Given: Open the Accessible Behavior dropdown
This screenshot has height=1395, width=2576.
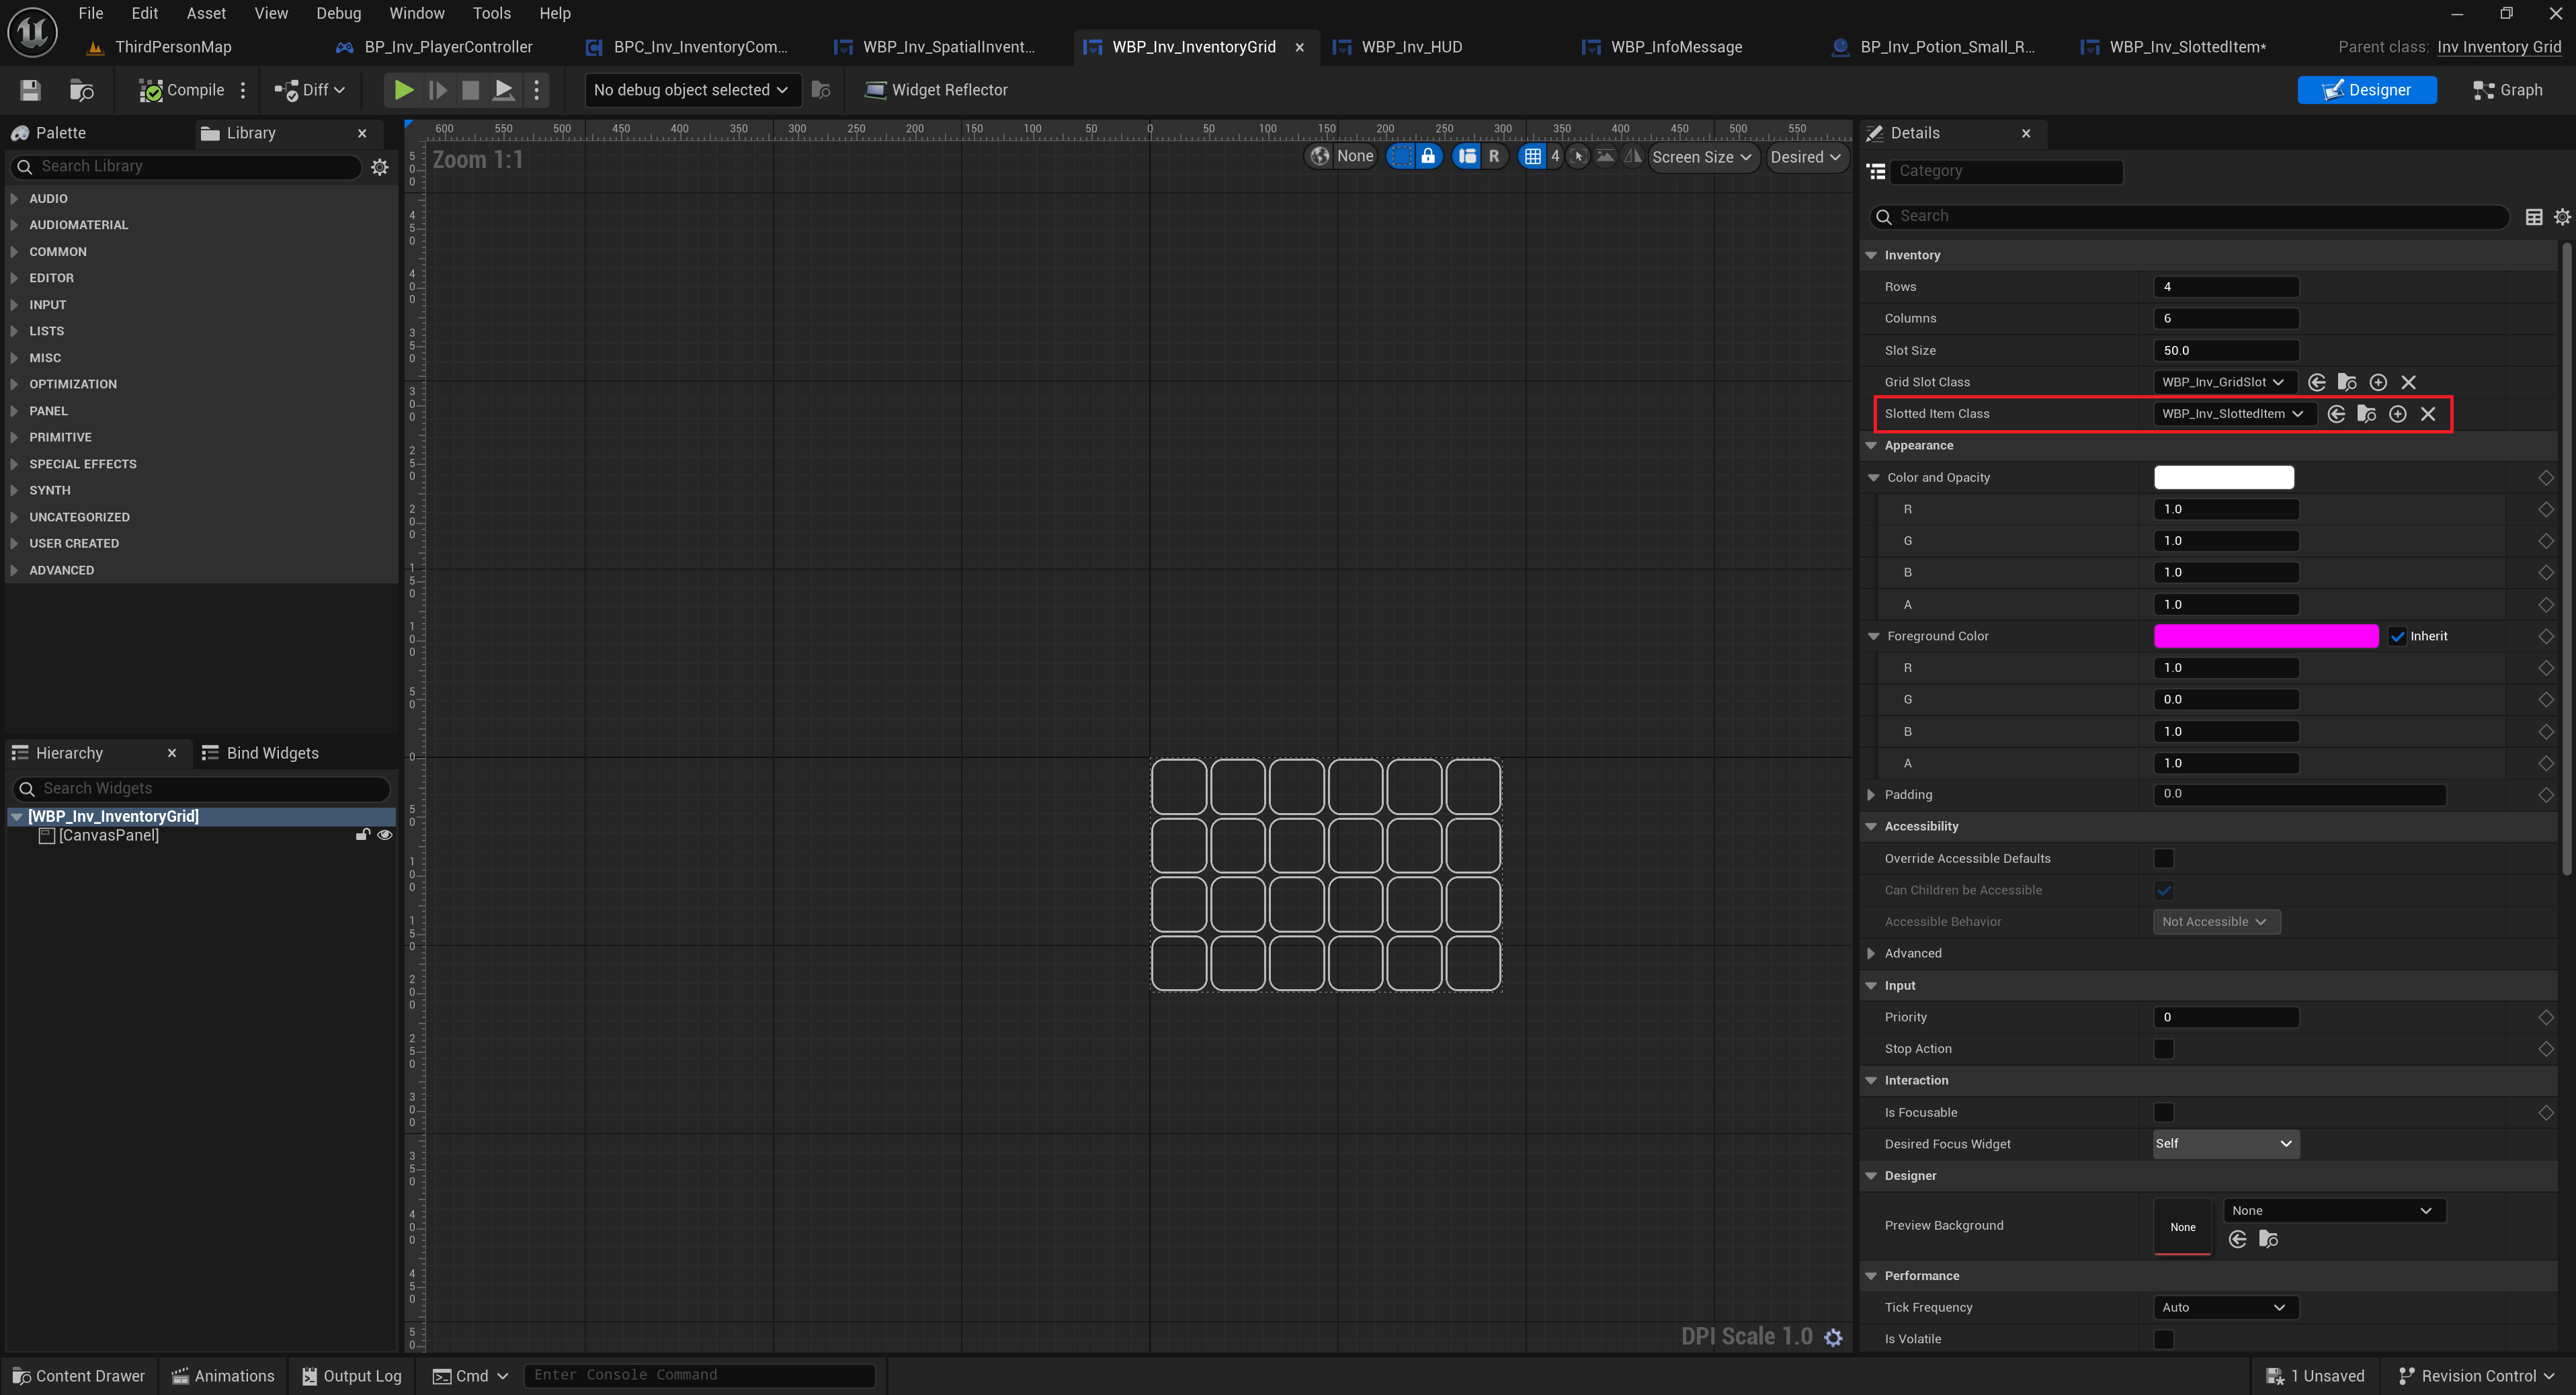Looking at the screenshot, I should click(2215, 922).
